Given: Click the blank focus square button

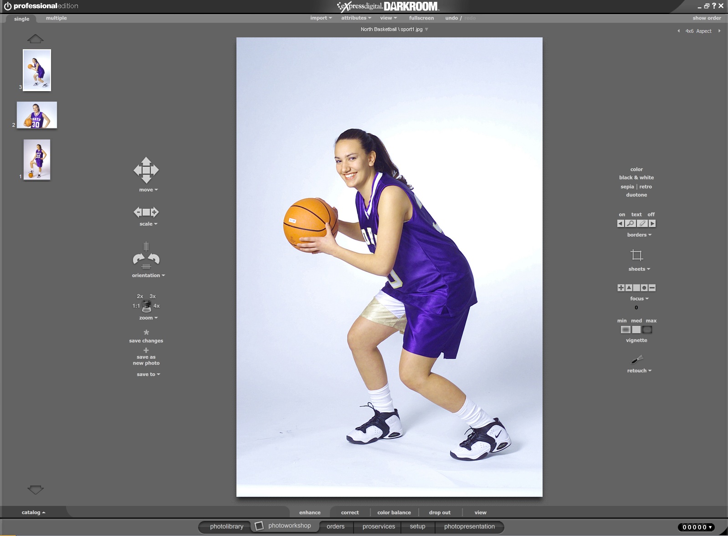Looking at the screenshot, I should (636, 288).
